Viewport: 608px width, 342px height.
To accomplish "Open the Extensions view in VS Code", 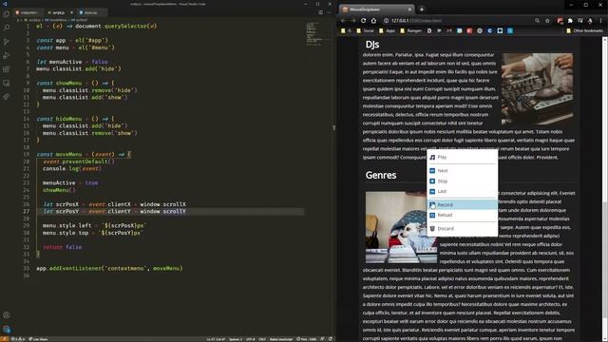I will (7, 69).
